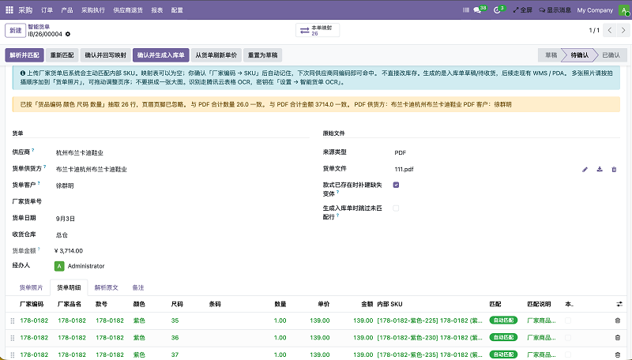Toggle the checkbox in the size 35 row
This screenshot has height=360, width=632.
tap(568, 321)
